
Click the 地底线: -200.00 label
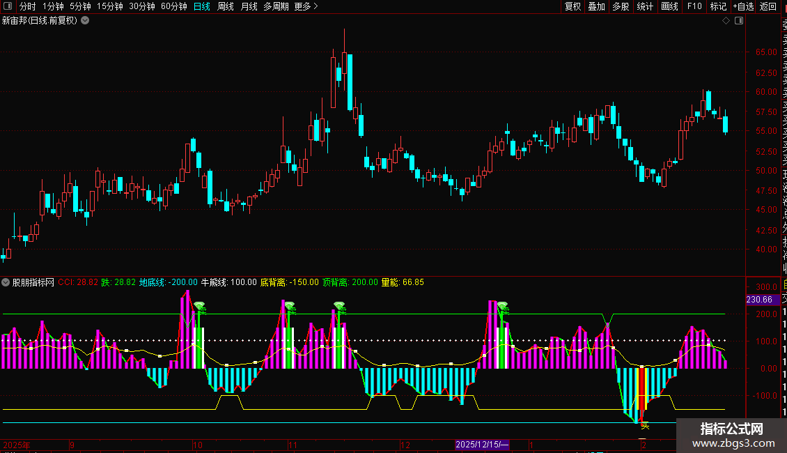click(168, 282)
